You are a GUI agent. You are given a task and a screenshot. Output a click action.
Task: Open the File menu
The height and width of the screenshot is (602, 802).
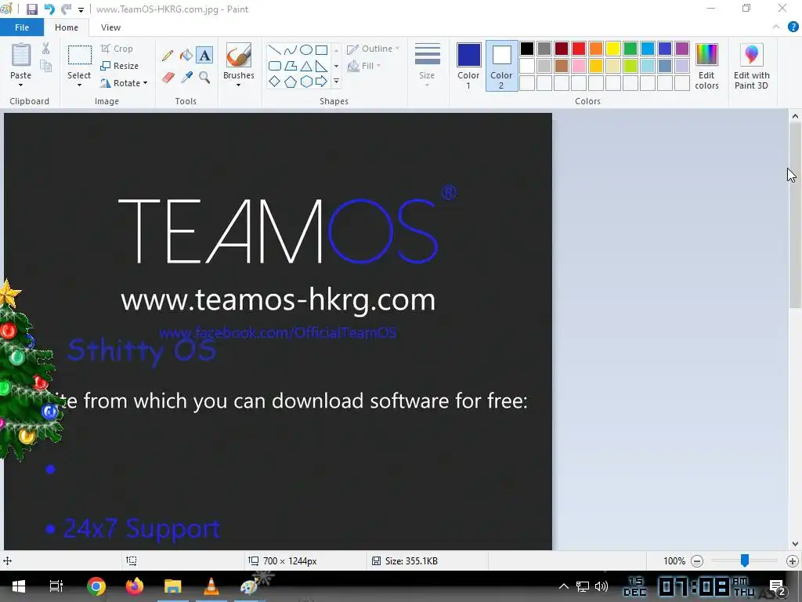[x=22, y=27]
